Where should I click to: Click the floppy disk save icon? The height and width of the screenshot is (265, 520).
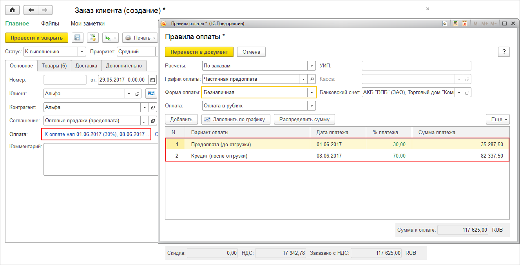click(x=77, y=38)
